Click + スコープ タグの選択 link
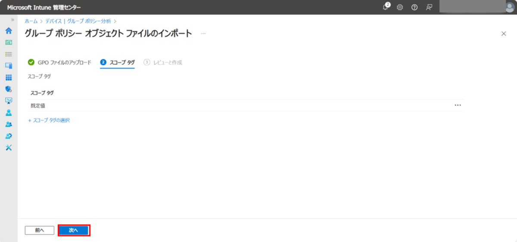 coord(49,120)
